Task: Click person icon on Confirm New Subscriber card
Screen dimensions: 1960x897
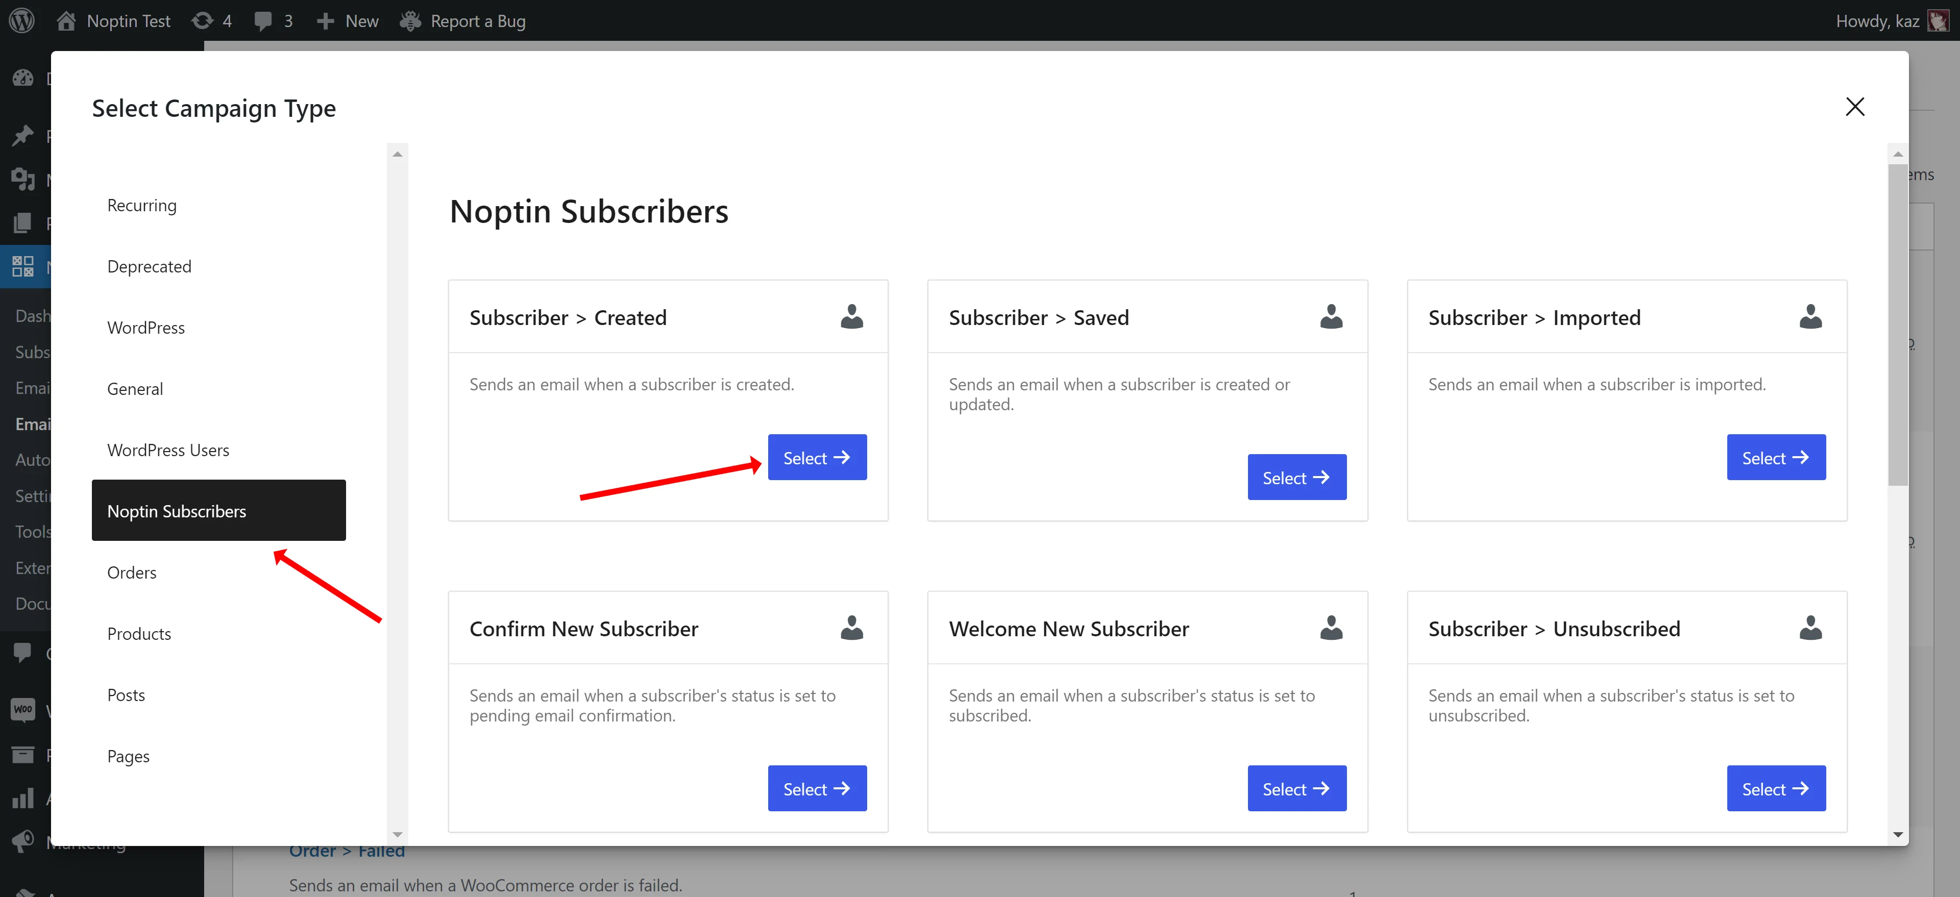Action: (x=851, y=628)
